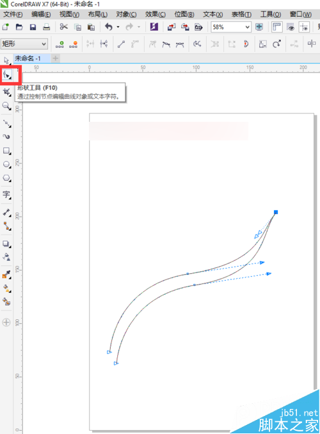This screenshot has width=320, height=434.
Task: Open the 视图(V) menu
Action: tap(69, 14)
